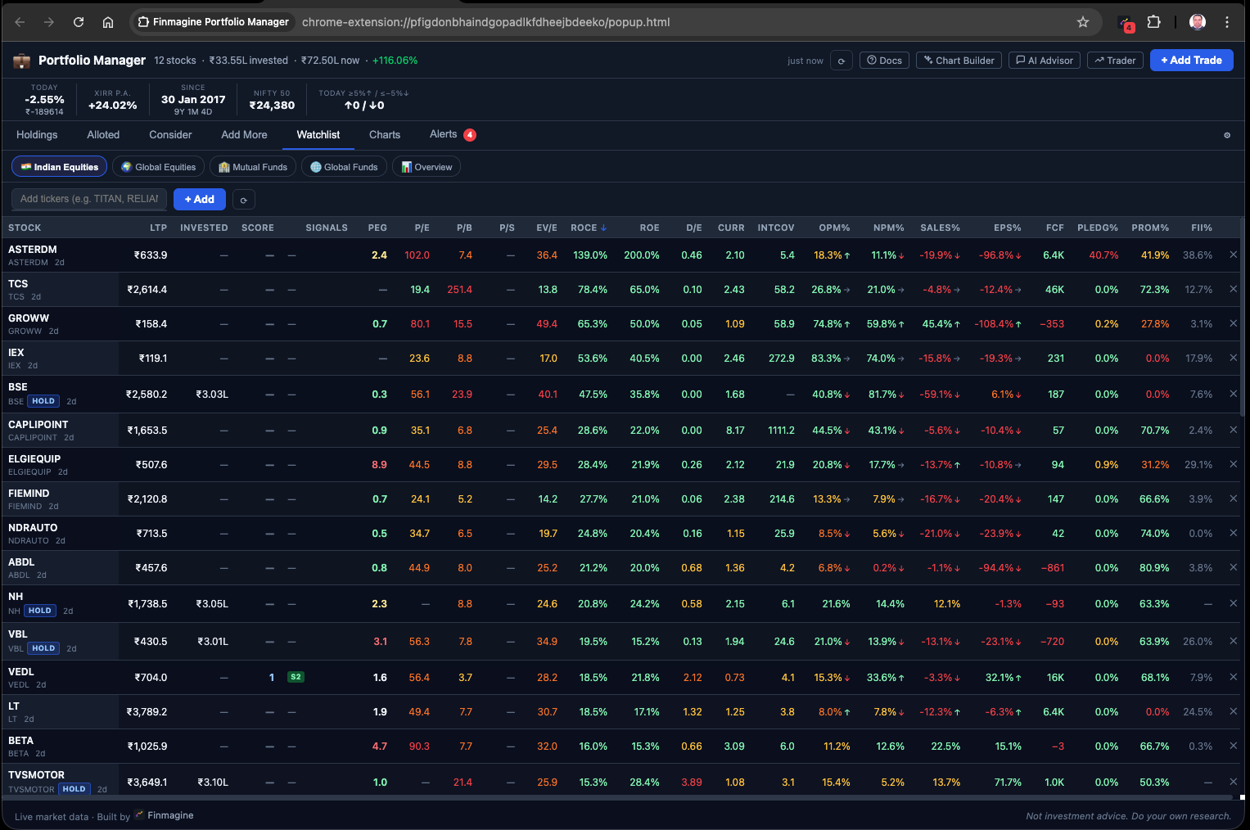1250x830 pixels.
Task: Switch to the Charts tab
Action: click(x=384, y=134)
